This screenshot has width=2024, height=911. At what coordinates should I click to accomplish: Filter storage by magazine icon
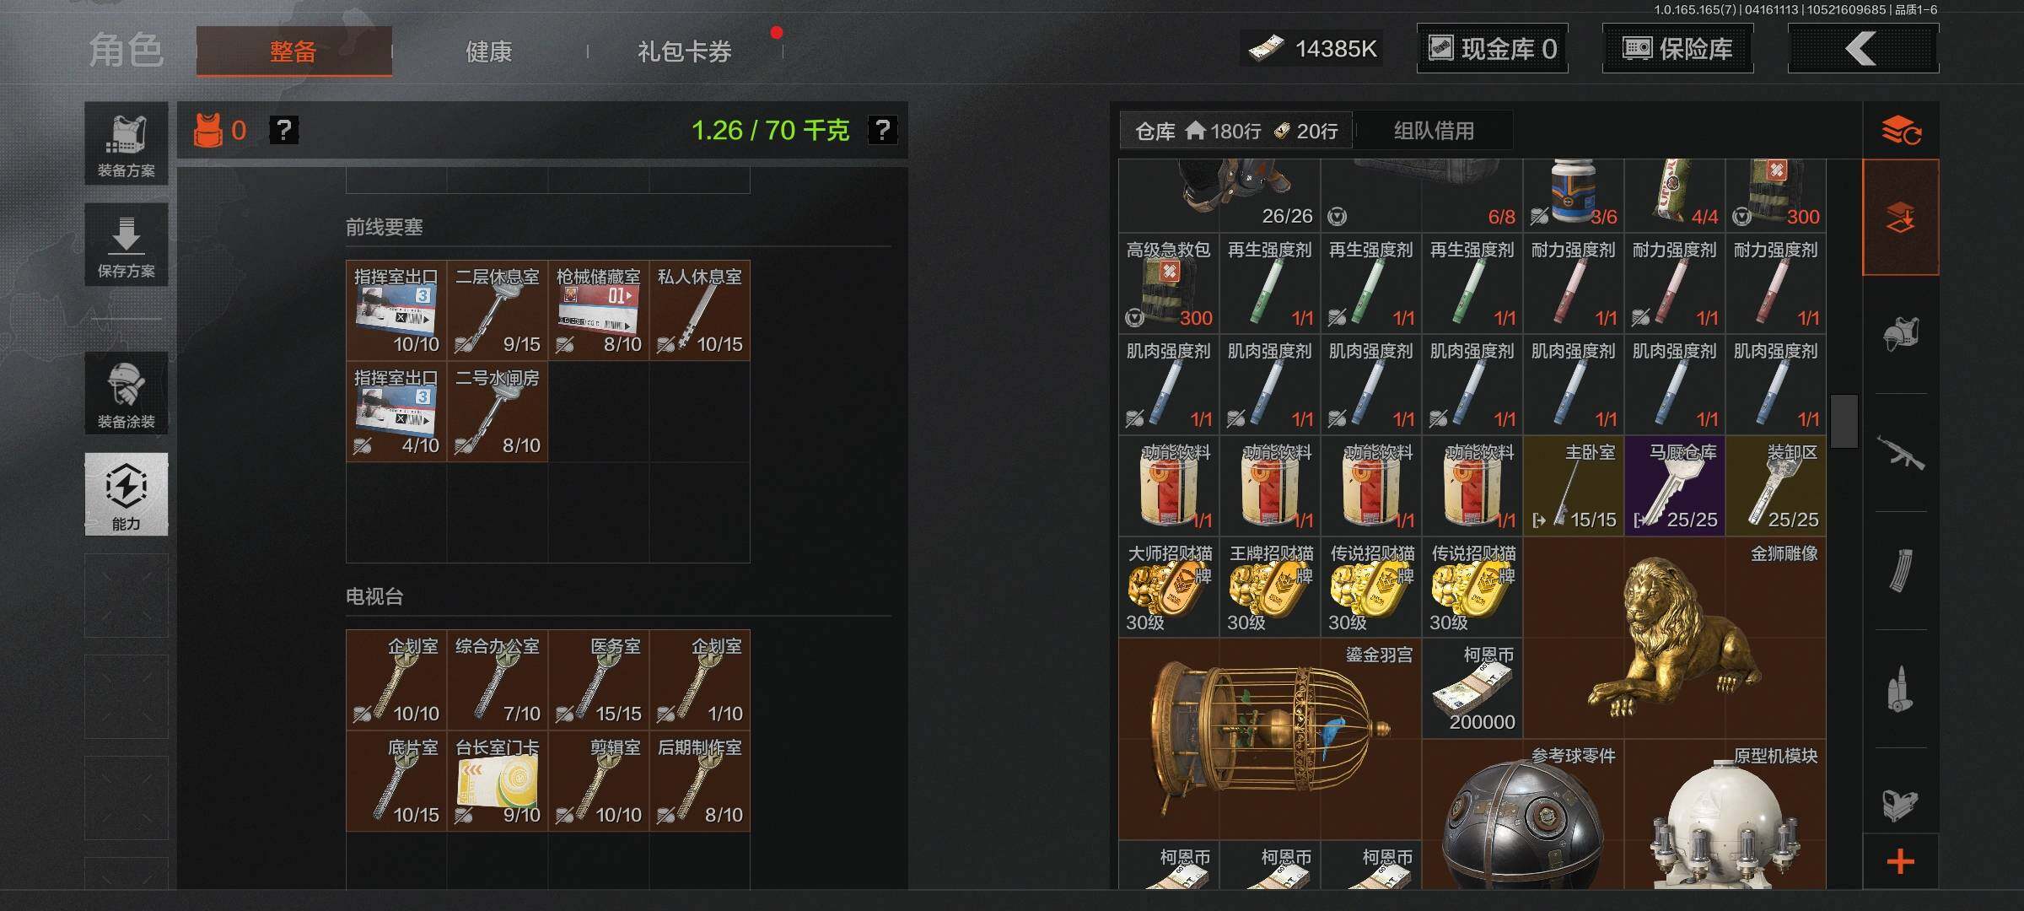(1901, 570)
